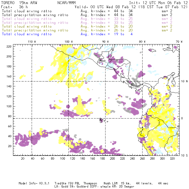Select purple 'Total cloud mixing ratio' legend entry
The width and height of the screenshot is (189, 189).
27,19
